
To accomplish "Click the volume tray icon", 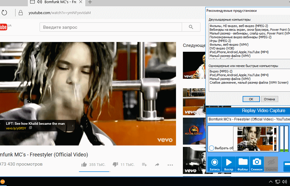I will (284, 182).
